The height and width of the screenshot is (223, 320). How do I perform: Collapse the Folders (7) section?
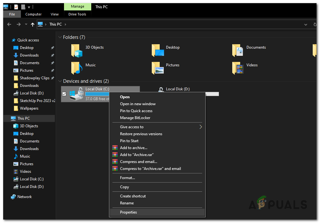pyautogui.click(x=60, y=37)
